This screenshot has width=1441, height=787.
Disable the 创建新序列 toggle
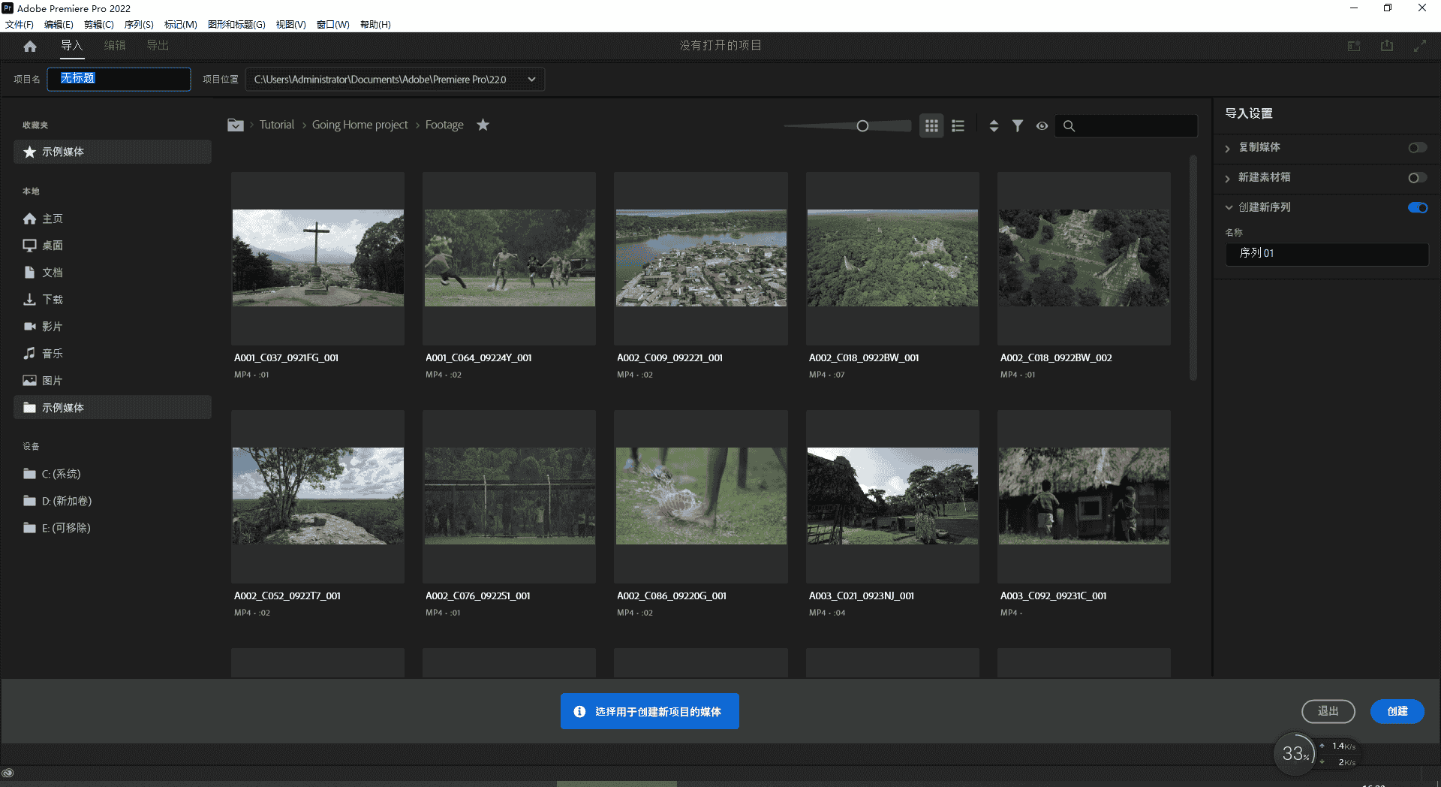(1417, 208)
